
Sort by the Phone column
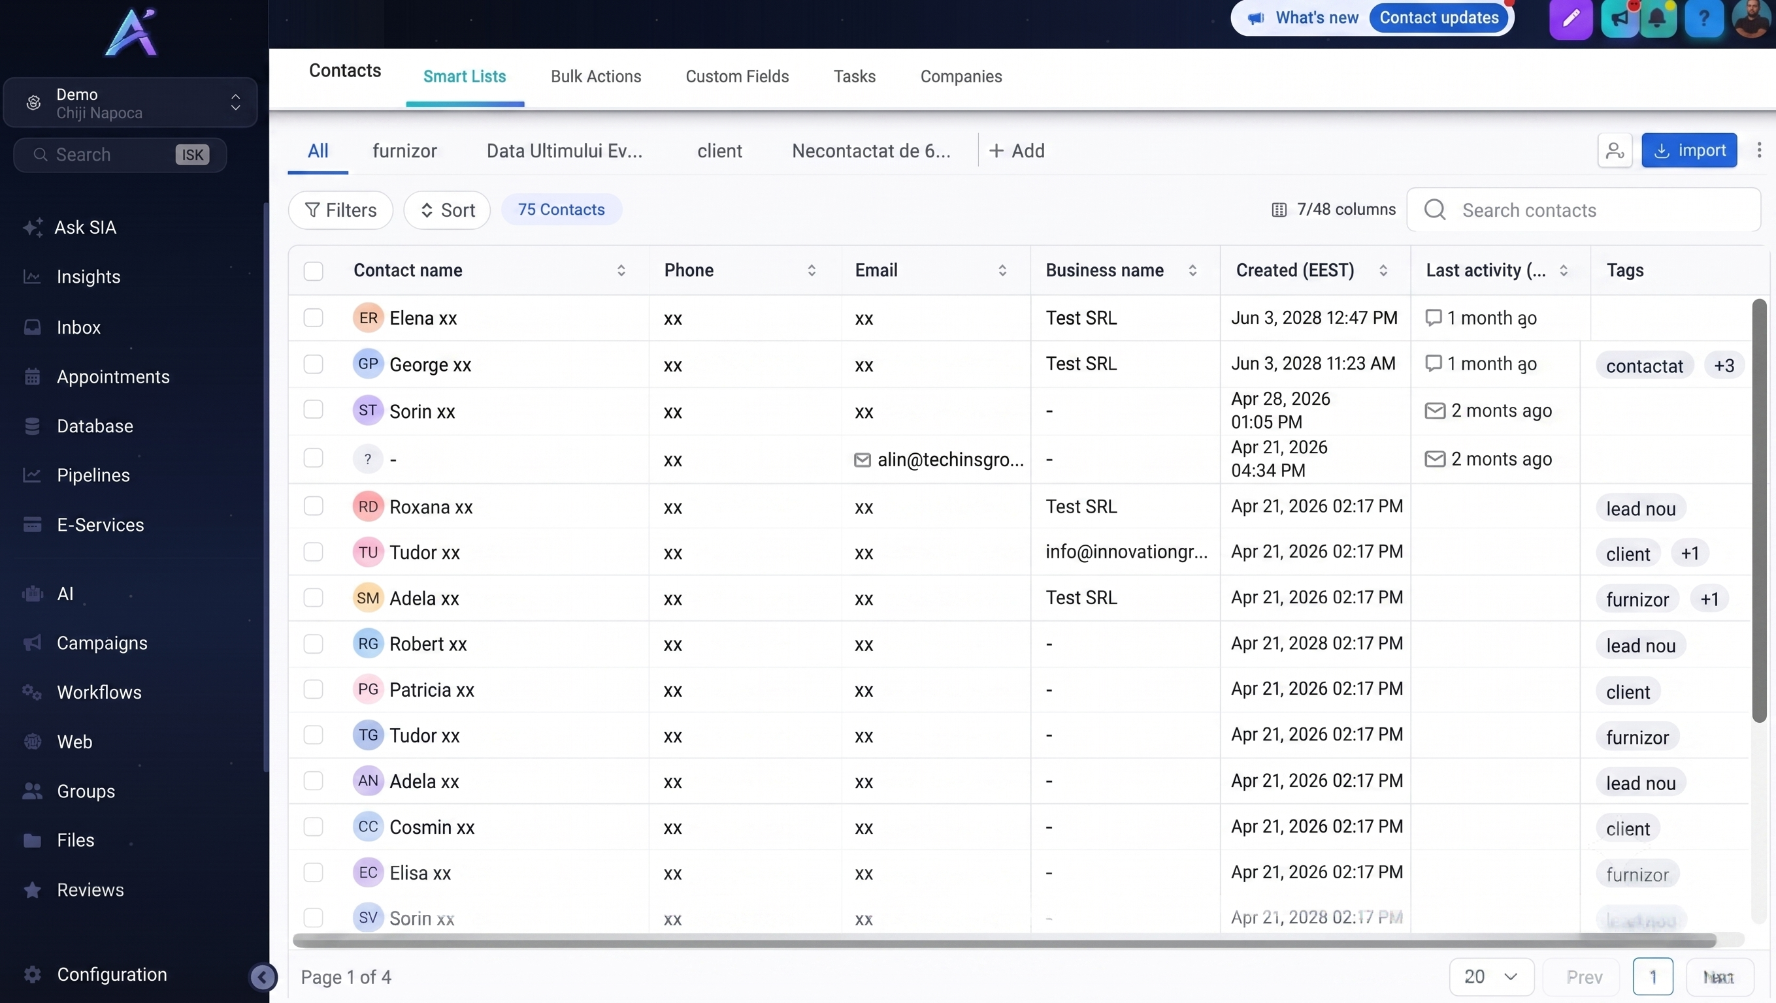[x=812, y=271]
